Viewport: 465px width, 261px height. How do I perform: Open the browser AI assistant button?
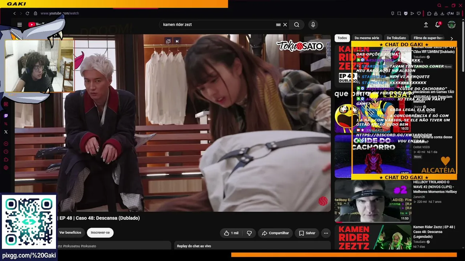450,13
